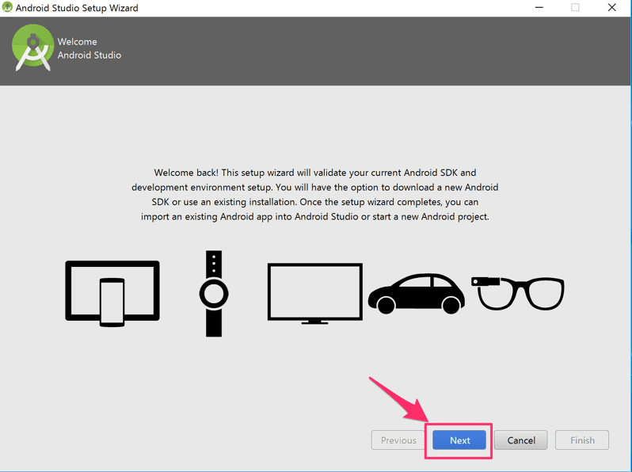Select the Android Auto car icon

(x=417, y=294)
